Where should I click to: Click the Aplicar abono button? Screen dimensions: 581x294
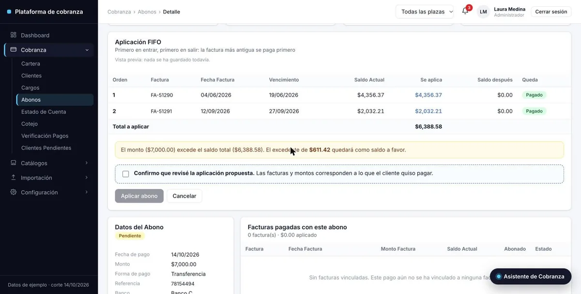pyautogui.click(x=139, y=196)
